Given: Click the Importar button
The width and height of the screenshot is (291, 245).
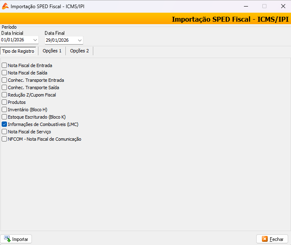Looking at the screenshot, I should (16, 239).
